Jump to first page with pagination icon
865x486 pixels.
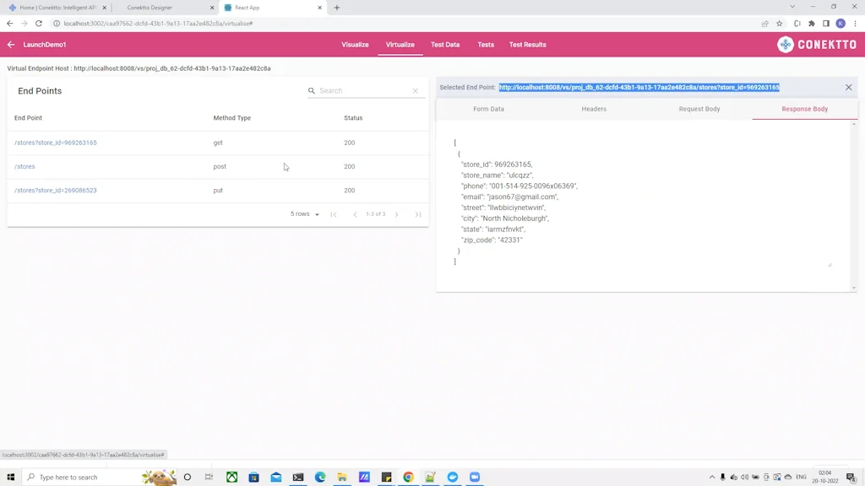tap(334, 213)
